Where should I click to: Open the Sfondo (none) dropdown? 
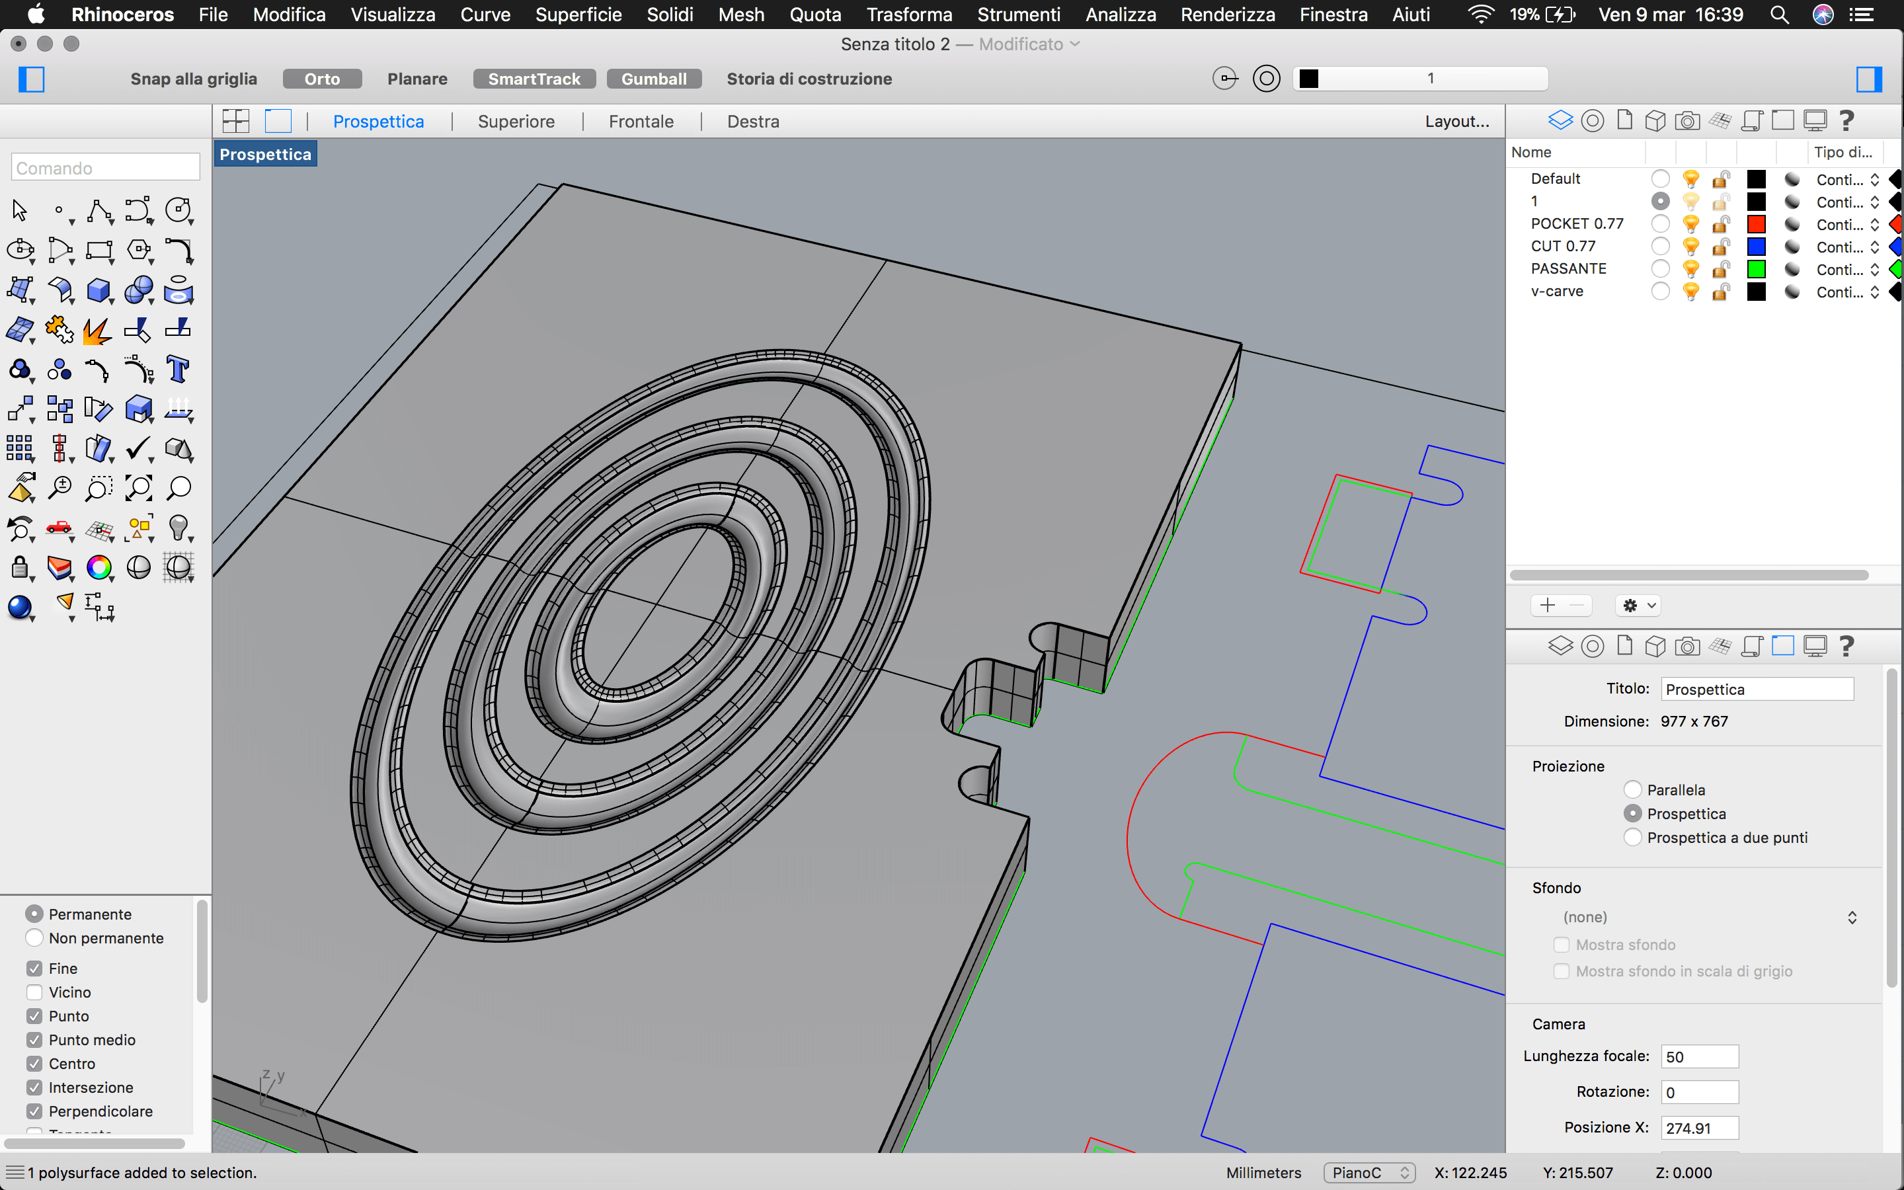tap(1707, 917)
